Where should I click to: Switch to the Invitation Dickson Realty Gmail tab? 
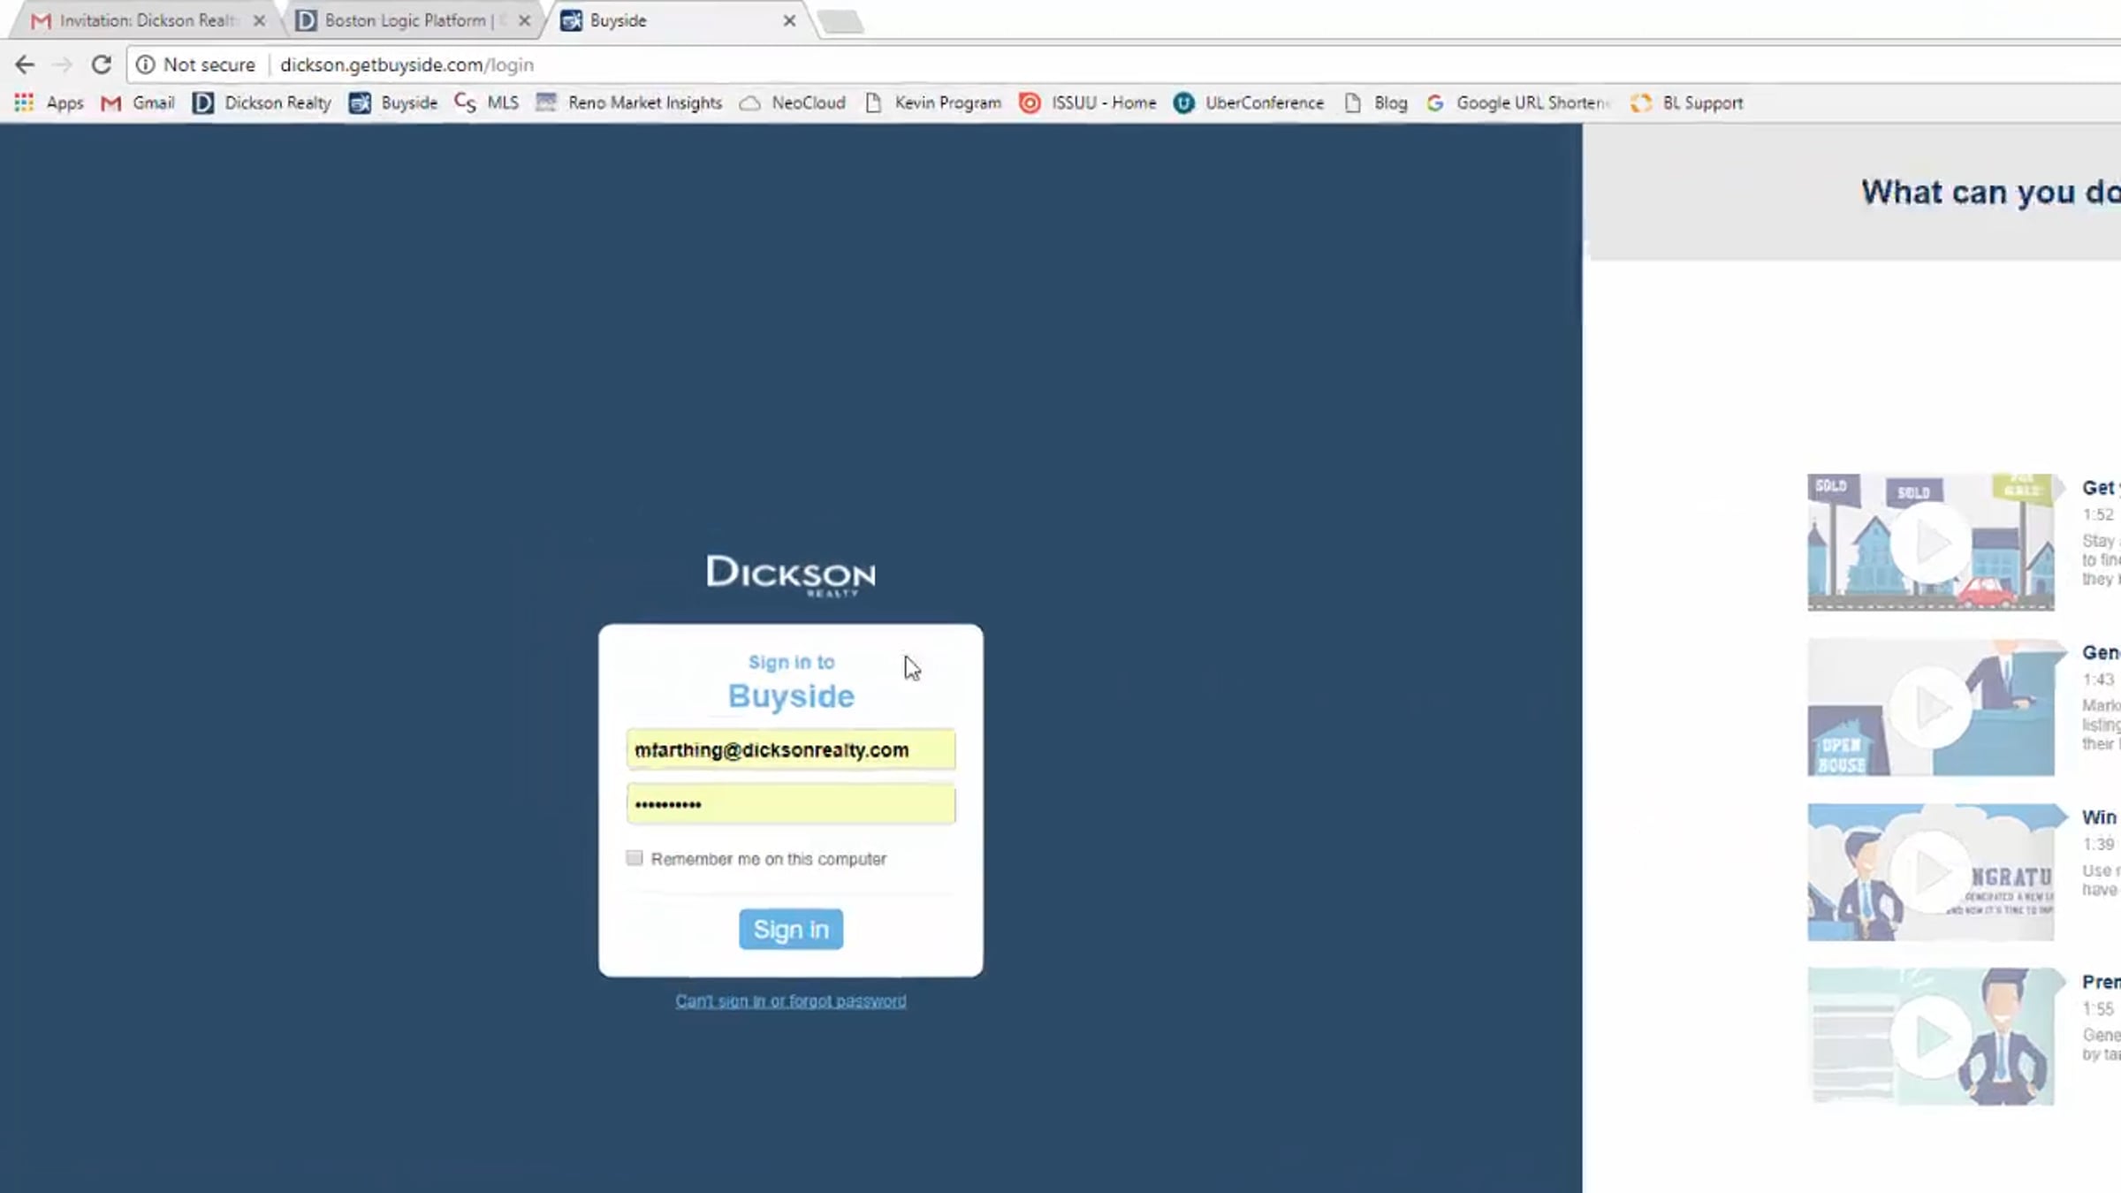click(x=141, y=20)
